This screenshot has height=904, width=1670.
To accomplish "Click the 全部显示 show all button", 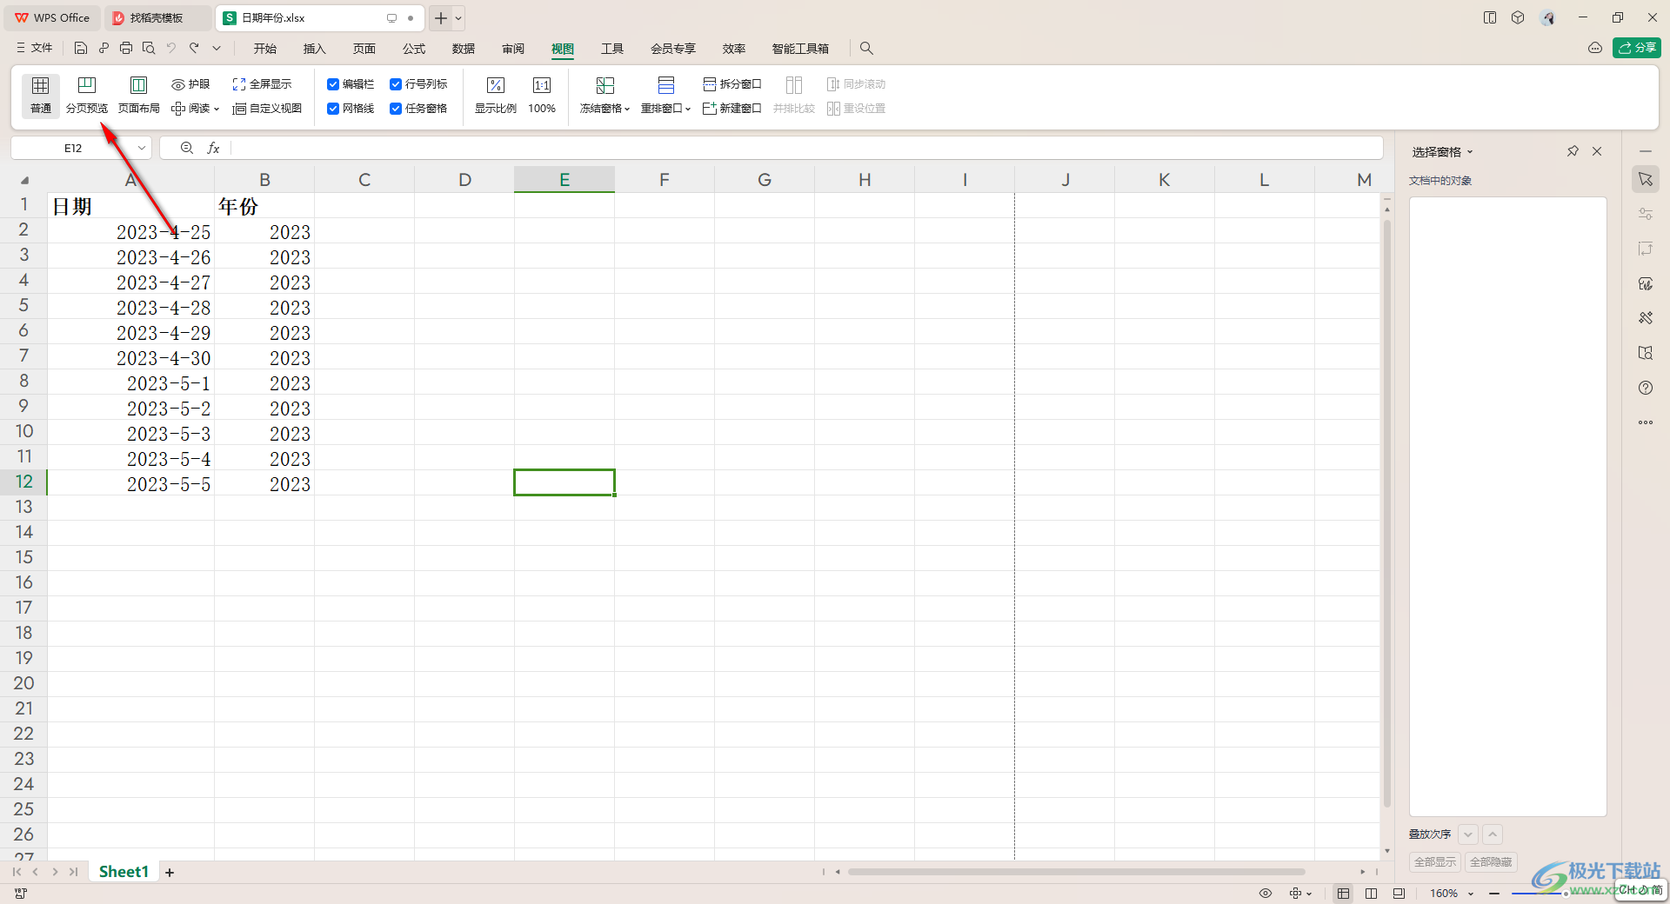I will click(x=1434, y=861).
